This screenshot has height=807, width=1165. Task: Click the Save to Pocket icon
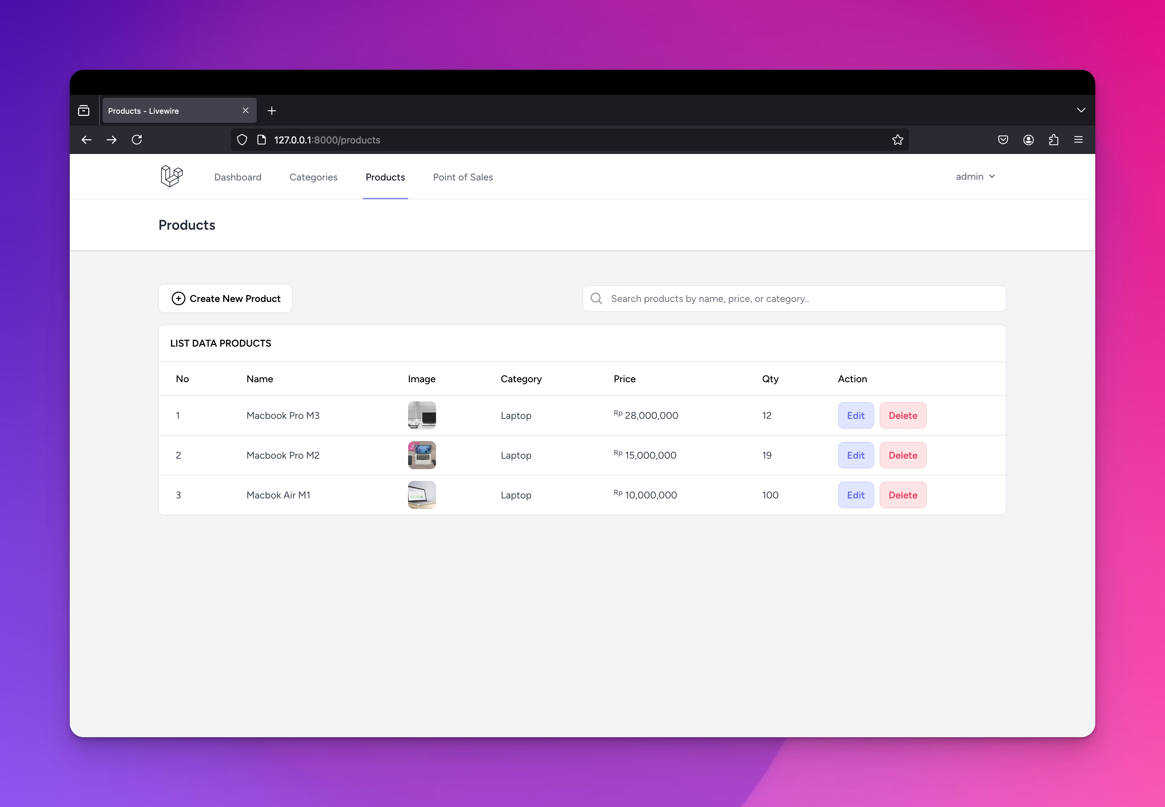tap(1003, 140)
